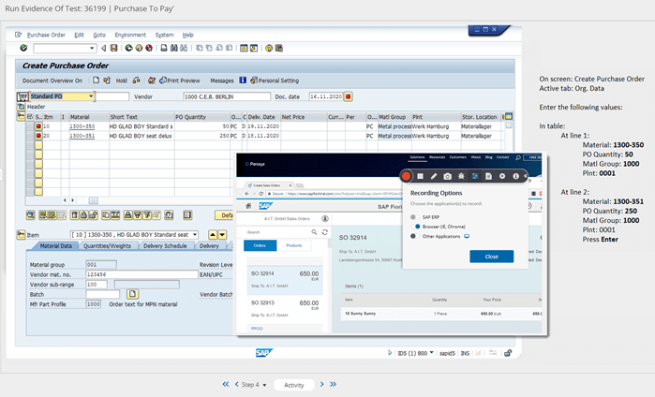Image resolution: width=655 pixels, height=397 pixels.
Task: Click the Document Overview On button
Action: tap(52, 81)
